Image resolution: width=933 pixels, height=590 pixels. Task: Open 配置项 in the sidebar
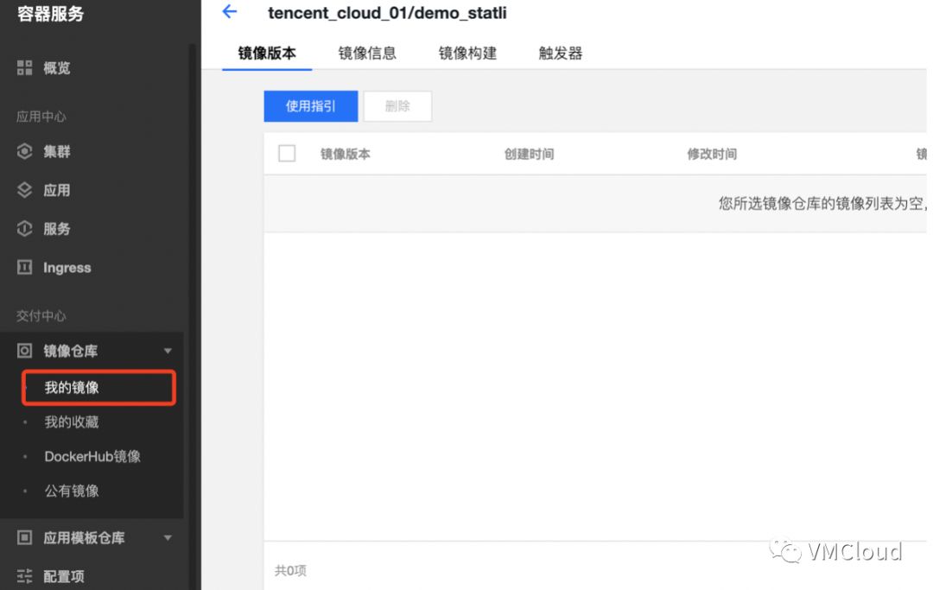point(64,576)
